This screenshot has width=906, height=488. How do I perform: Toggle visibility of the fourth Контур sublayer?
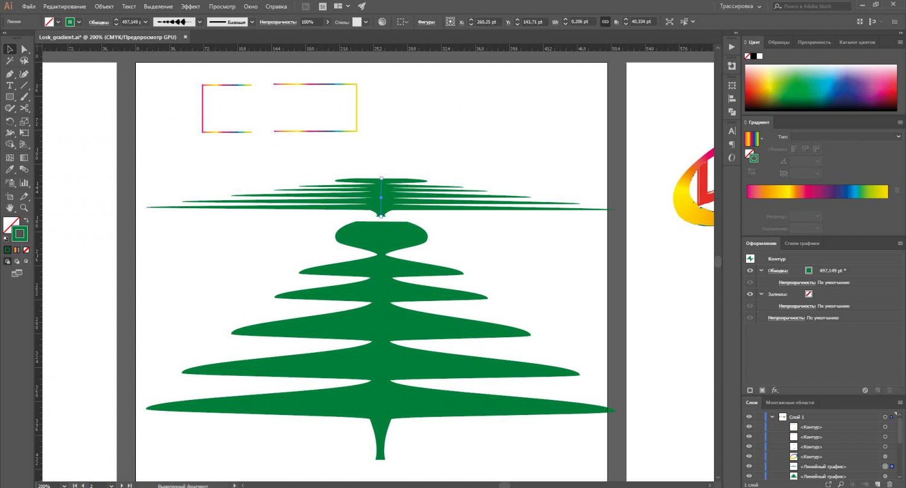pyautogui.click(x=749, y=457)
